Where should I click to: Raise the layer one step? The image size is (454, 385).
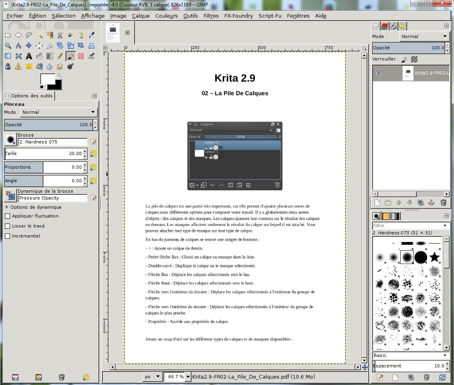coord(399,203)
